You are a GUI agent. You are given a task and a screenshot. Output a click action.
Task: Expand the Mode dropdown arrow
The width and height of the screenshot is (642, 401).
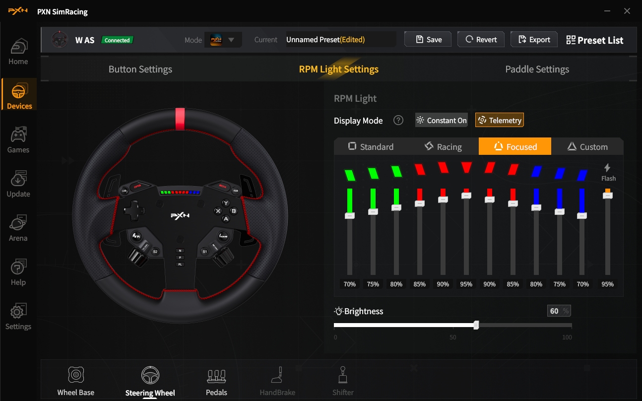pyautogui.click(x=231, y=40)
